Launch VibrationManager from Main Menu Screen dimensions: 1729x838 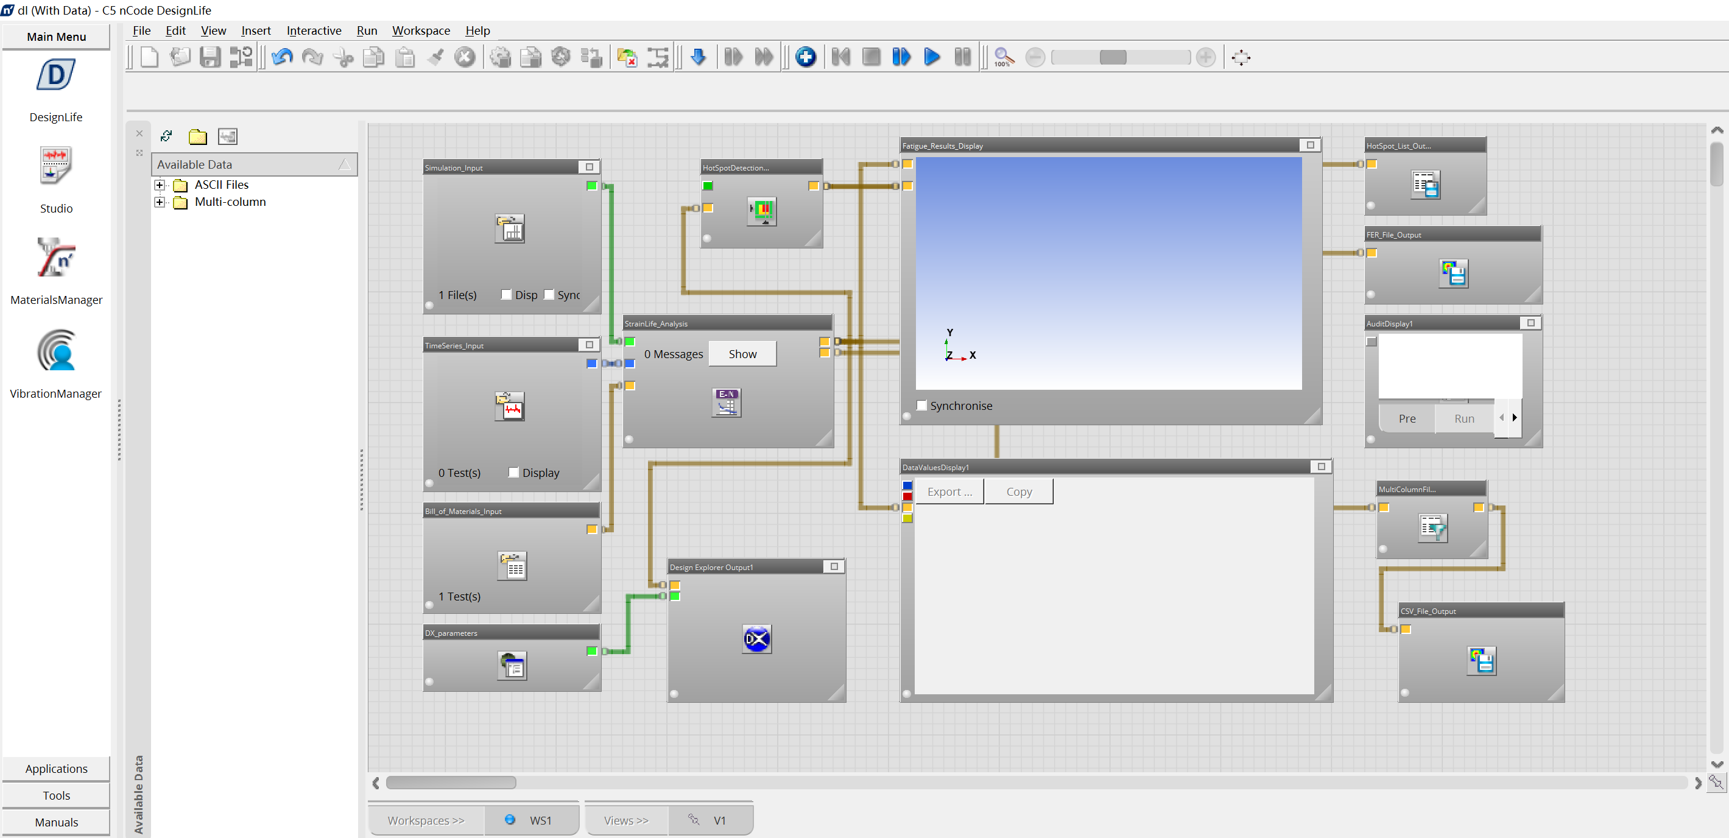pyautogui.click(x=57, y=350)
